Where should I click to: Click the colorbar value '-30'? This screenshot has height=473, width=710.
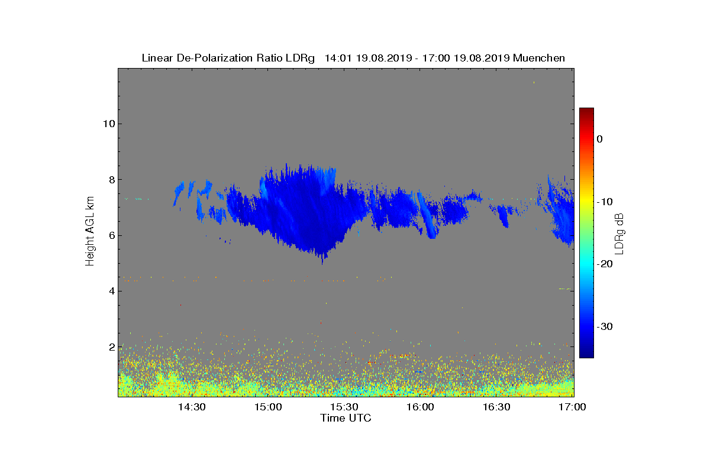pyautogui.click(x=604, y=326)
